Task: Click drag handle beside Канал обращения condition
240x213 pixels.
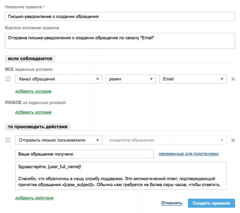Action: pyautogui.click(x=8, y=79)
